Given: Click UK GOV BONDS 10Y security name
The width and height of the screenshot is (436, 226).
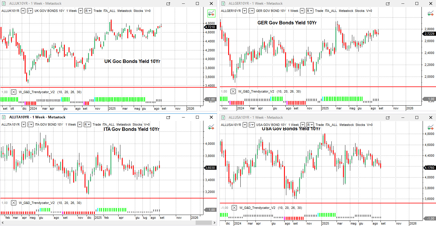Looking at the screenshot, I should coord(49,11).
